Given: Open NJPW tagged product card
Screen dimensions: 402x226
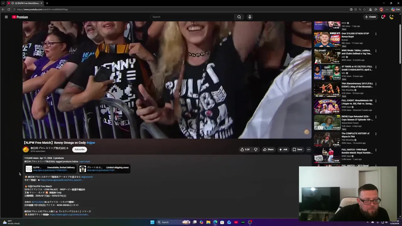Looking at the screenshot, I should pos(51,169).
